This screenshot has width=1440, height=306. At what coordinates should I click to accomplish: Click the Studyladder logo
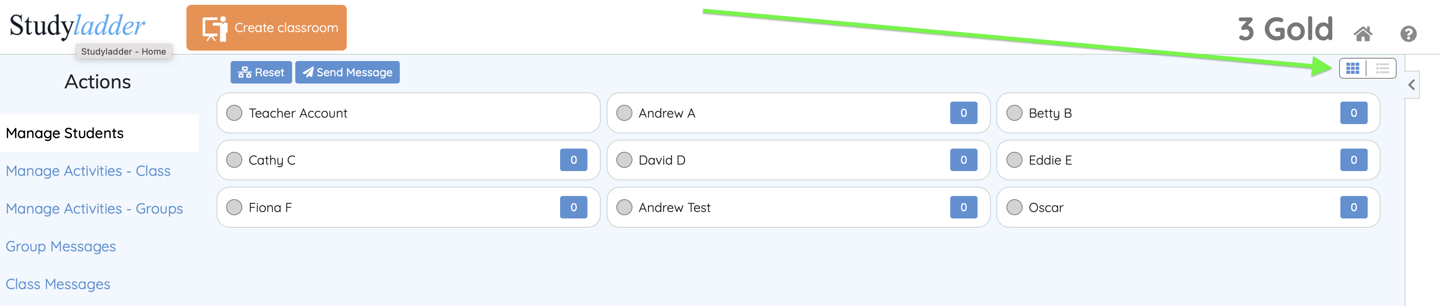(77, 26)
